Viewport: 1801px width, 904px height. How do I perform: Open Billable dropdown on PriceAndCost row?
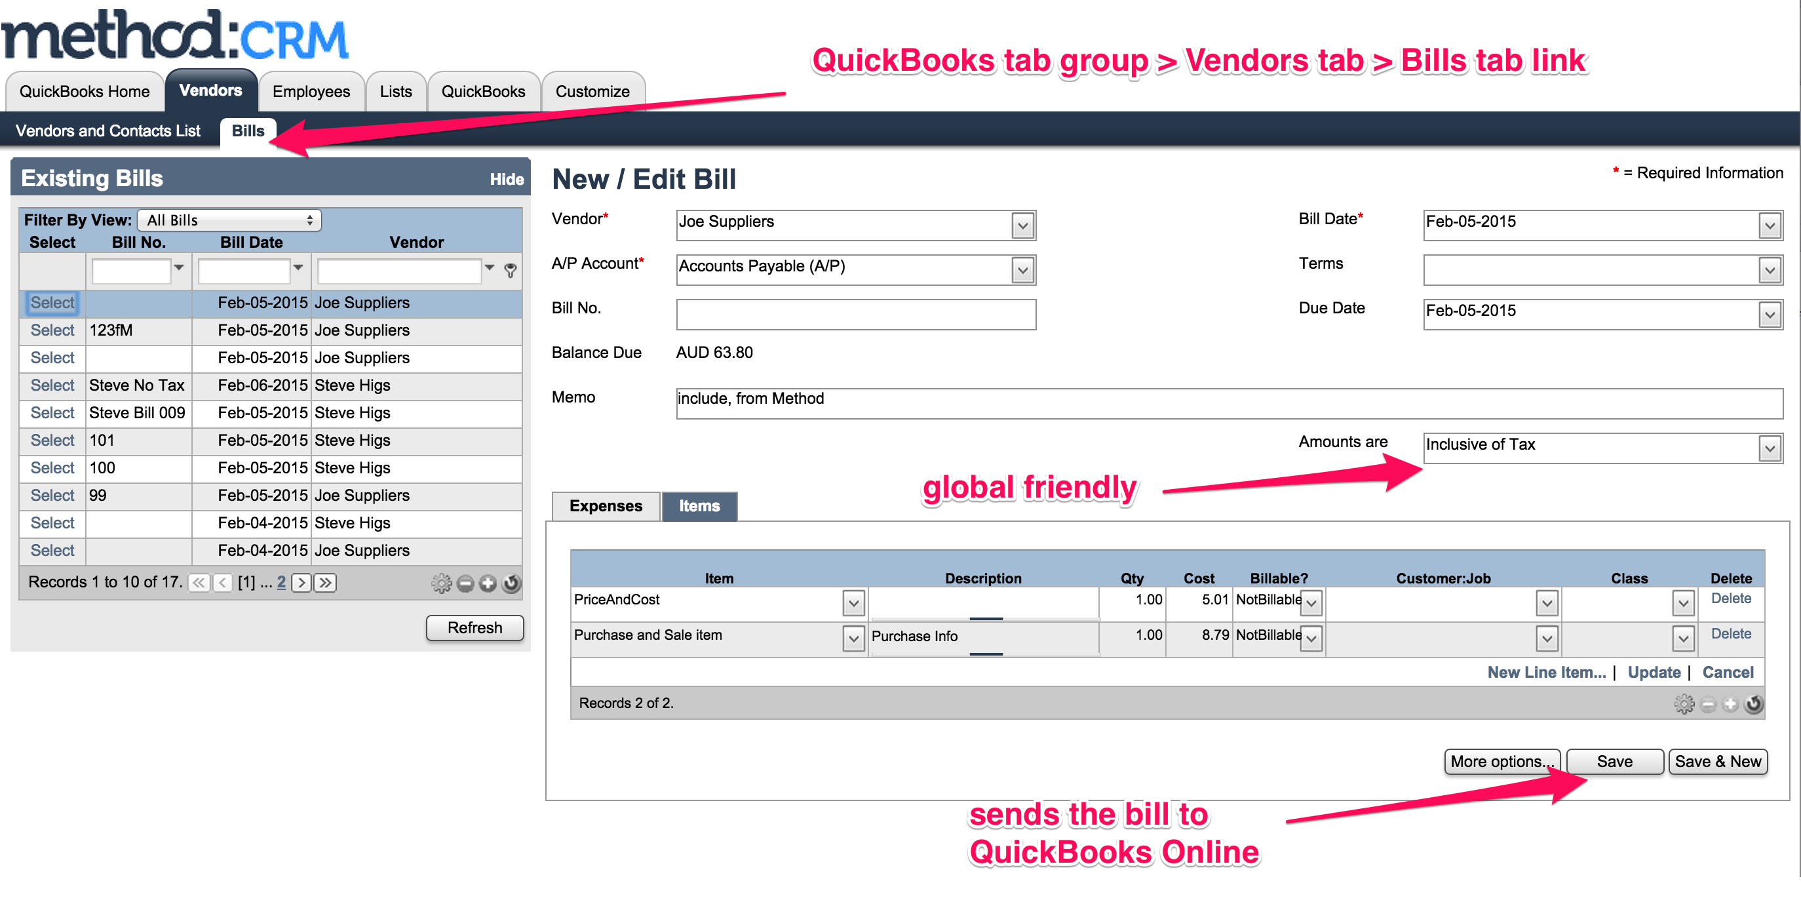(1311, 603)
